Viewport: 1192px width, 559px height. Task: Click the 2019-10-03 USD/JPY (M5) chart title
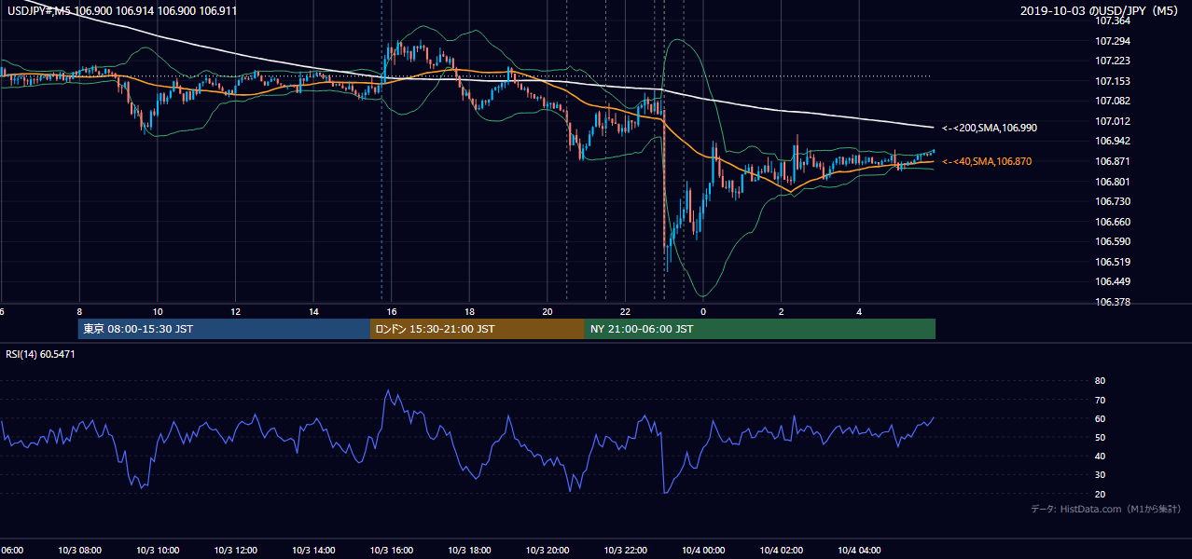click(1101, 11)
